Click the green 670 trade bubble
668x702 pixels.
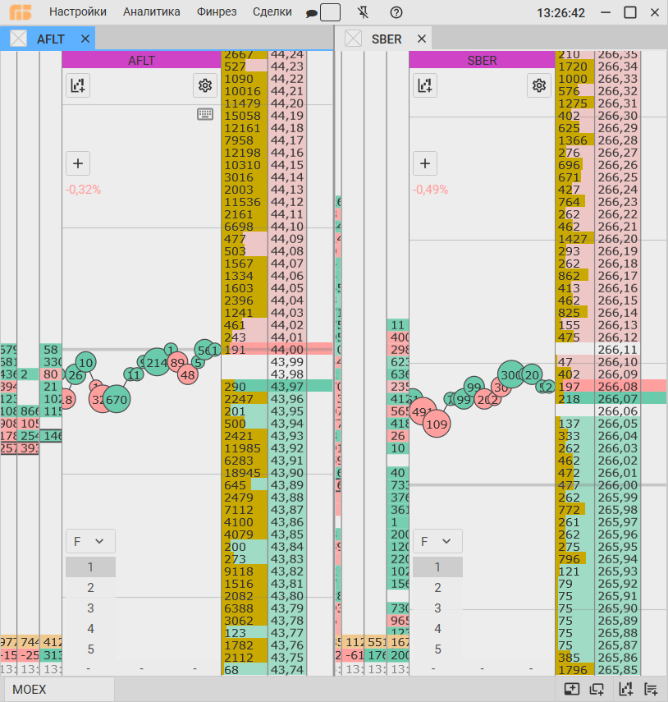[x=117, y=399]
